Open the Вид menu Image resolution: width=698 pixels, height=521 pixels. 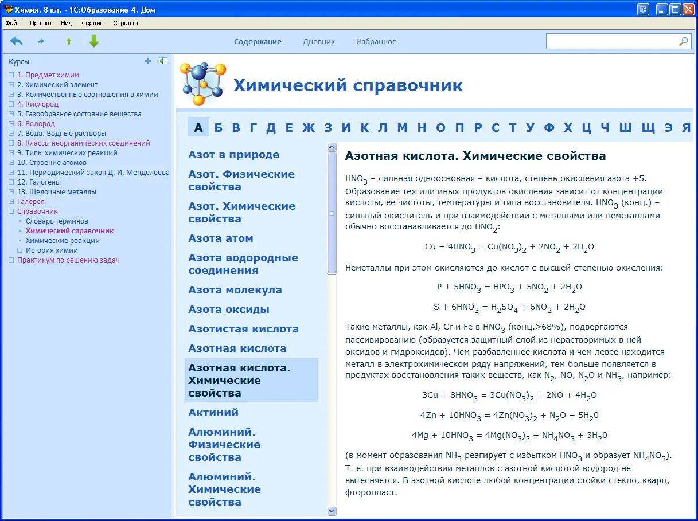(66, 23)
